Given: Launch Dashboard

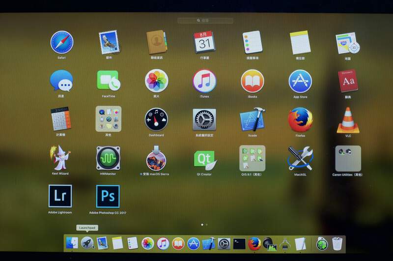Looking at the screenshot, I should (156, 119).
